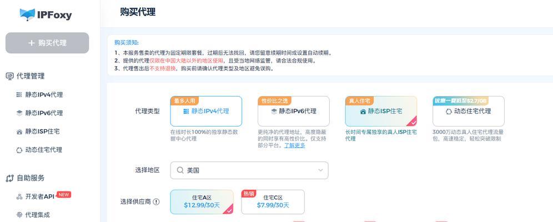Click the house icon in 静态ISP住宅 card
553x222 pixels.
363,112
